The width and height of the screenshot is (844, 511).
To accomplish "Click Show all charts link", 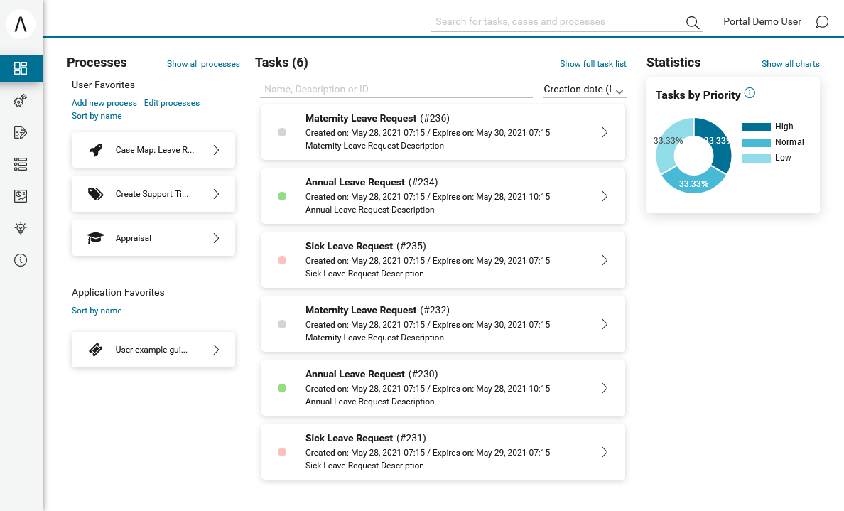I will click(790, 63).
